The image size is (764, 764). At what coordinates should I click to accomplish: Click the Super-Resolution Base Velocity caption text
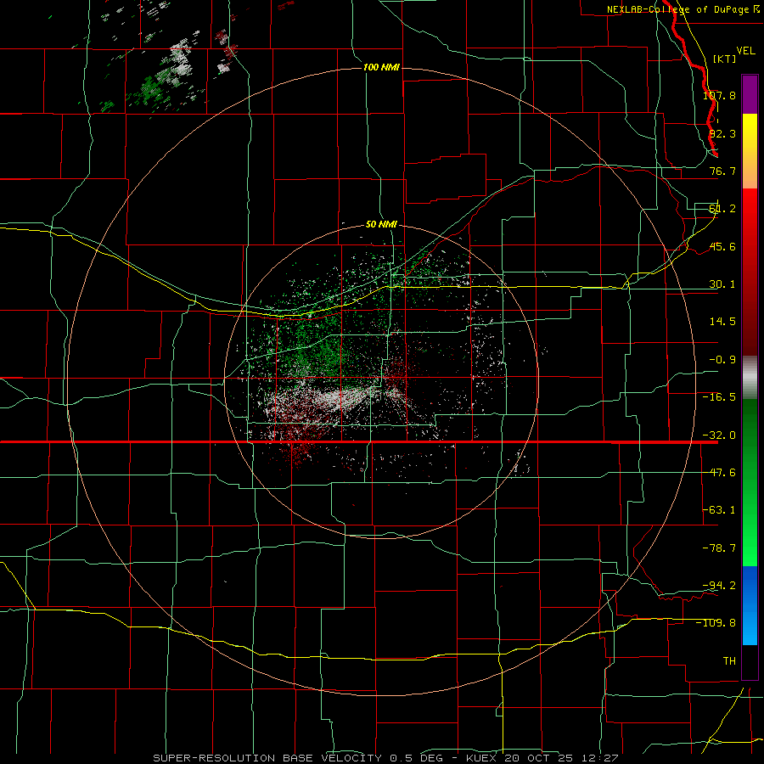pyautogui.click(x=385, y=758)
